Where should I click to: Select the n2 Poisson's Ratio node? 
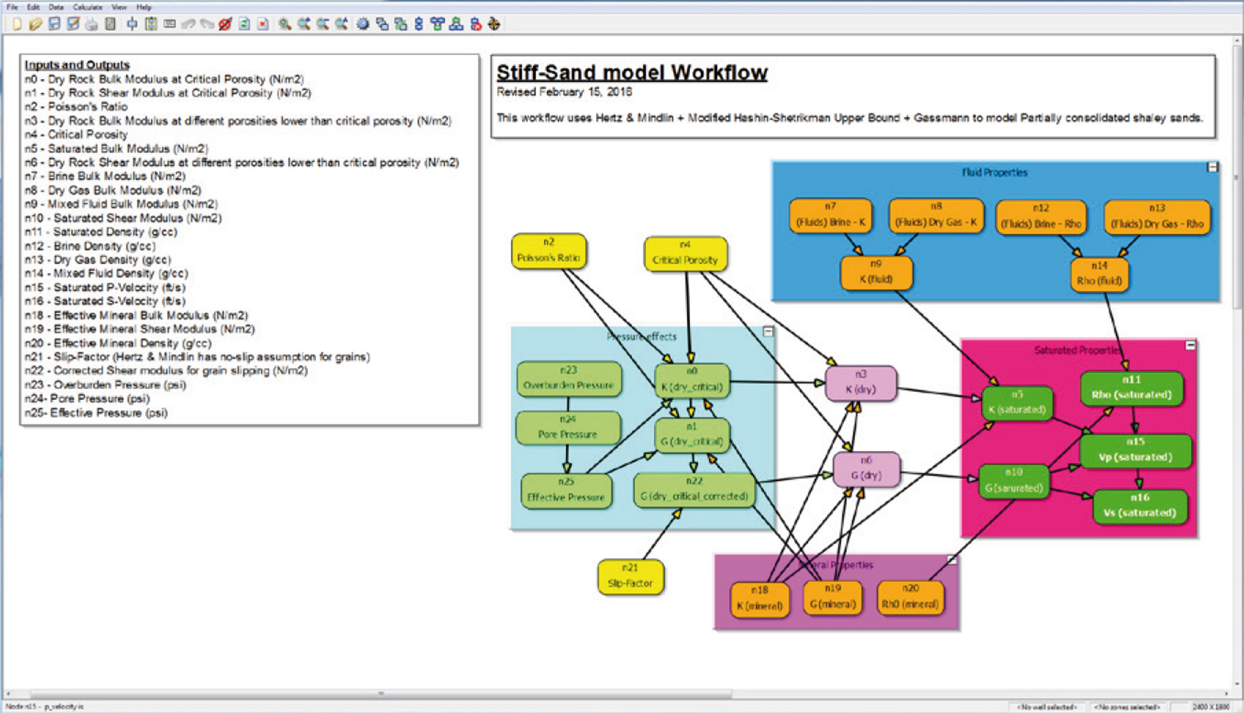tap(549, 251)
